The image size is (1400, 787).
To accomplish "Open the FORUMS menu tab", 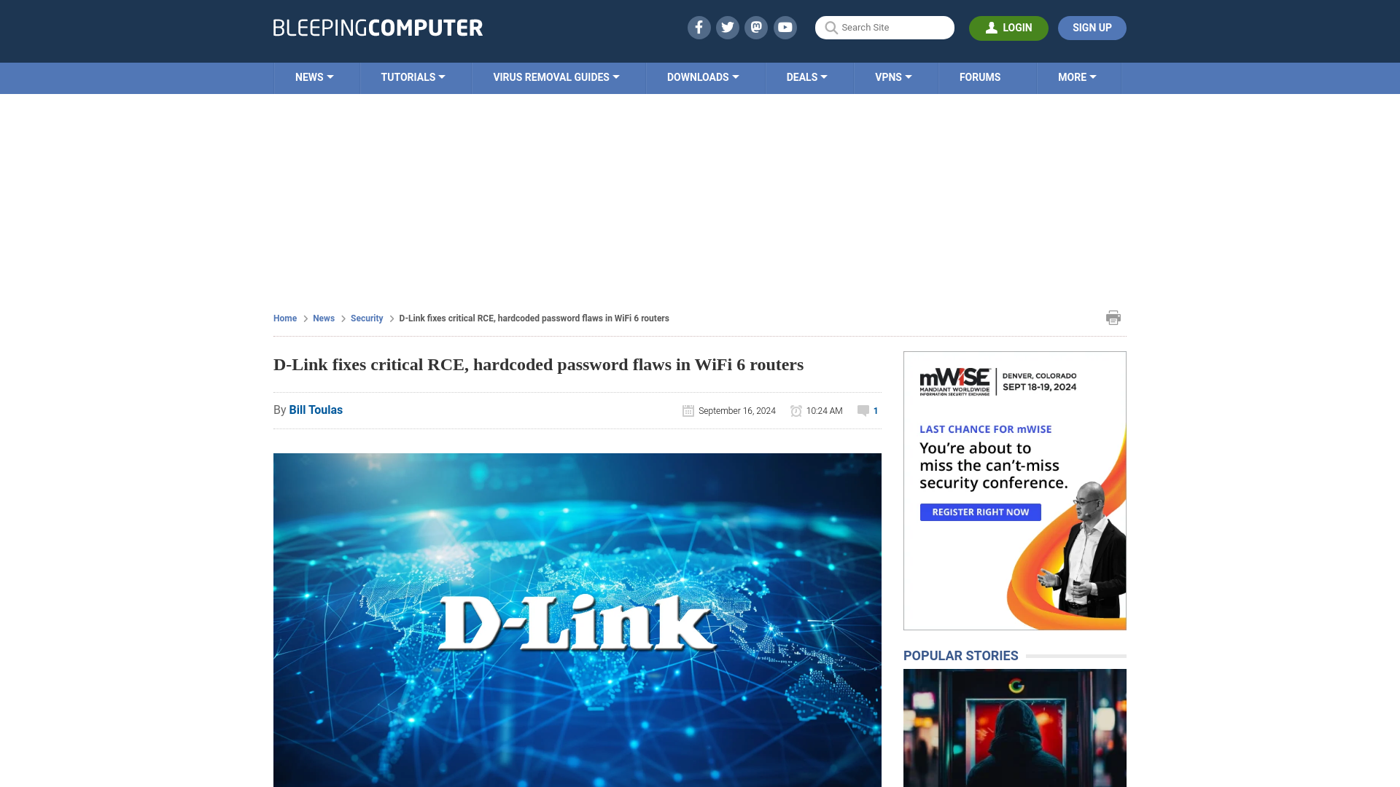I will 980,76.
